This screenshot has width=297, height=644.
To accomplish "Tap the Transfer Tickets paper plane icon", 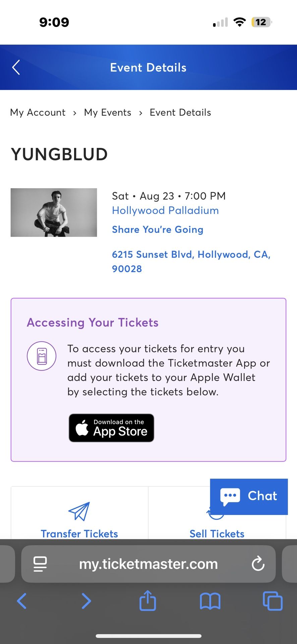I will [79, 511].
